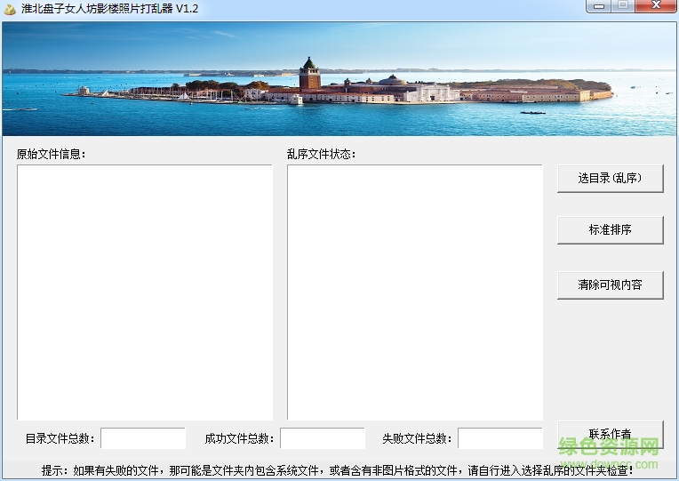
Task: Focus the 目录文件总数 text field
Action: pyautogui.click(x=143, y=438)
